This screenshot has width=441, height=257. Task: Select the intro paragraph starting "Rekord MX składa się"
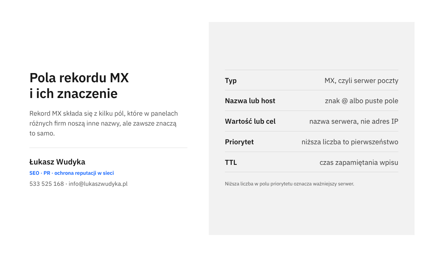coord(104,123)
